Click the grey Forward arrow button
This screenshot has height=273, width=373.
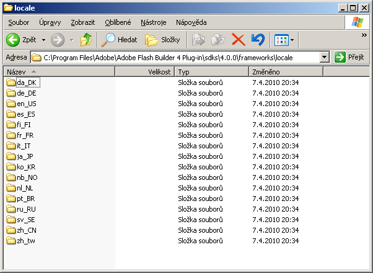click(x=58, y=40)
